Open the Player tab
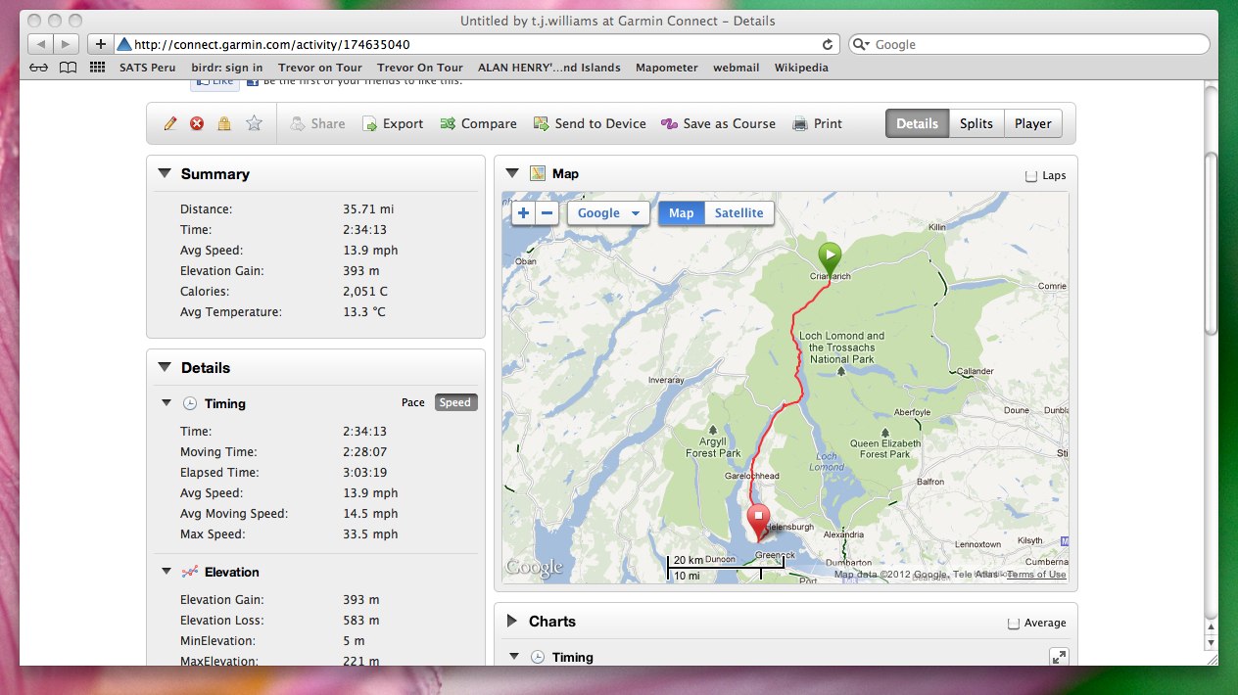Image resolution: width=1238 pixels, height=695 pixels. click(x=1032, y=123)
